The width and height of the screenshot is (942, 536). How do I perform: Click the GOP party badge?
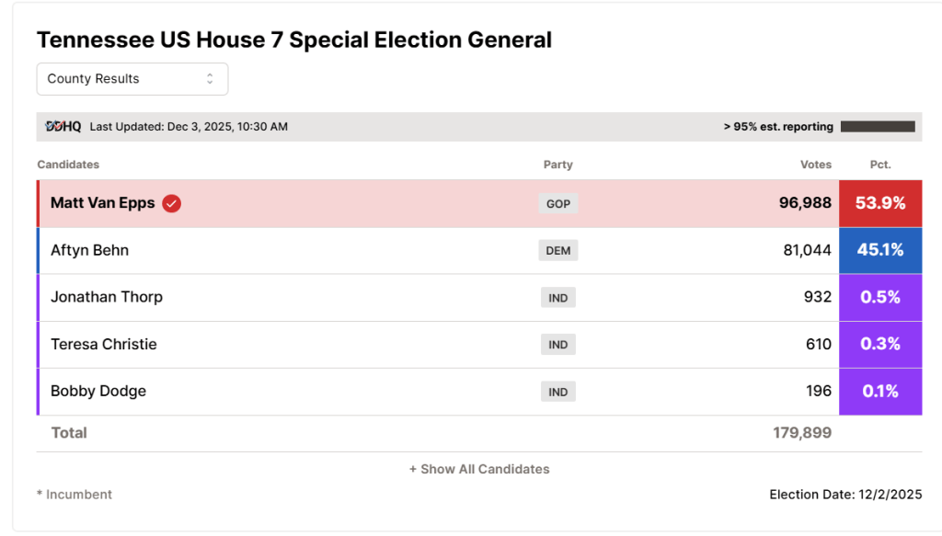click(x=558, y=203)
